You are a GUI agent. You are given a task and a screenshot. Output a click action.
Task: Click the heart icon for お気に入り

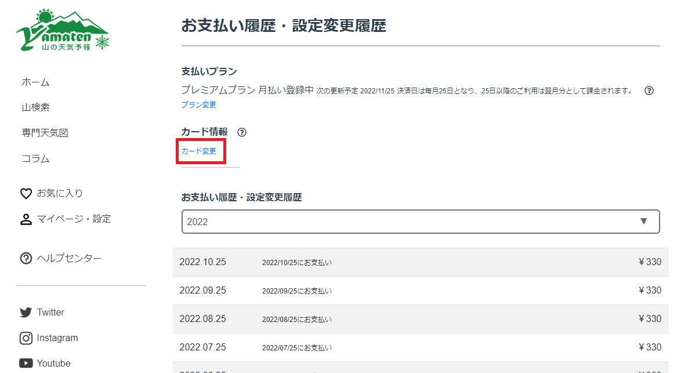(x=26, y=194)
